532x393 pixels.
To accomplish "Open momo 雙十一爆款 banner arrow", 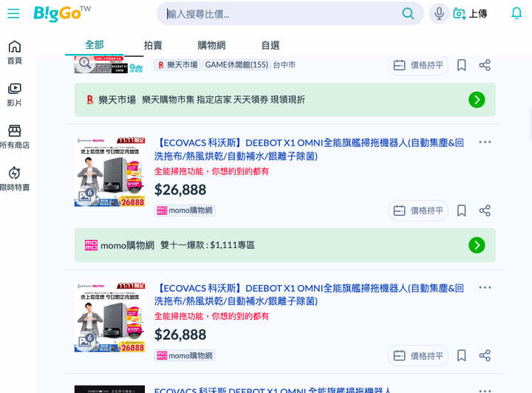I will [x=477, y=245].
